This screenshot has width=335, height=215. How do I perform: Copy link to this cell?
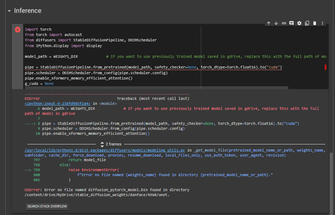pyautogui.click(x=284, y=23)
